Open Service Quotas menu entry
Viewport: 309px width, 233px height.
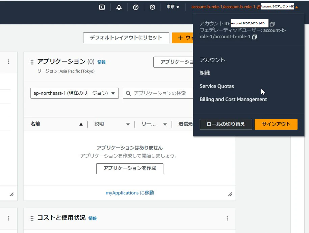point(217,86)
